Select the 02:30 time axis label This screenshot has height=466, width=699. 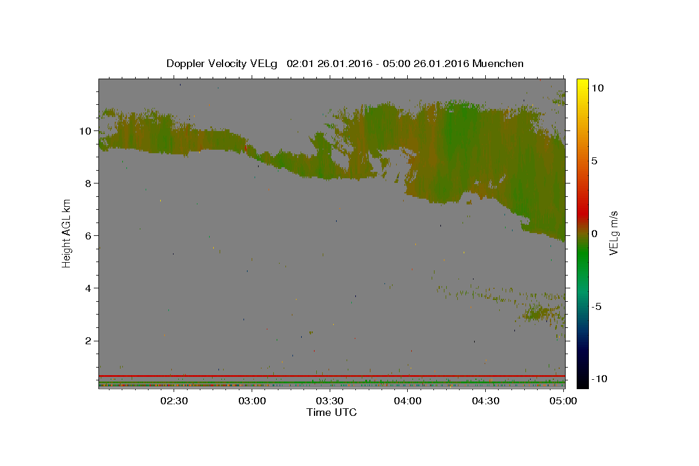174,401
